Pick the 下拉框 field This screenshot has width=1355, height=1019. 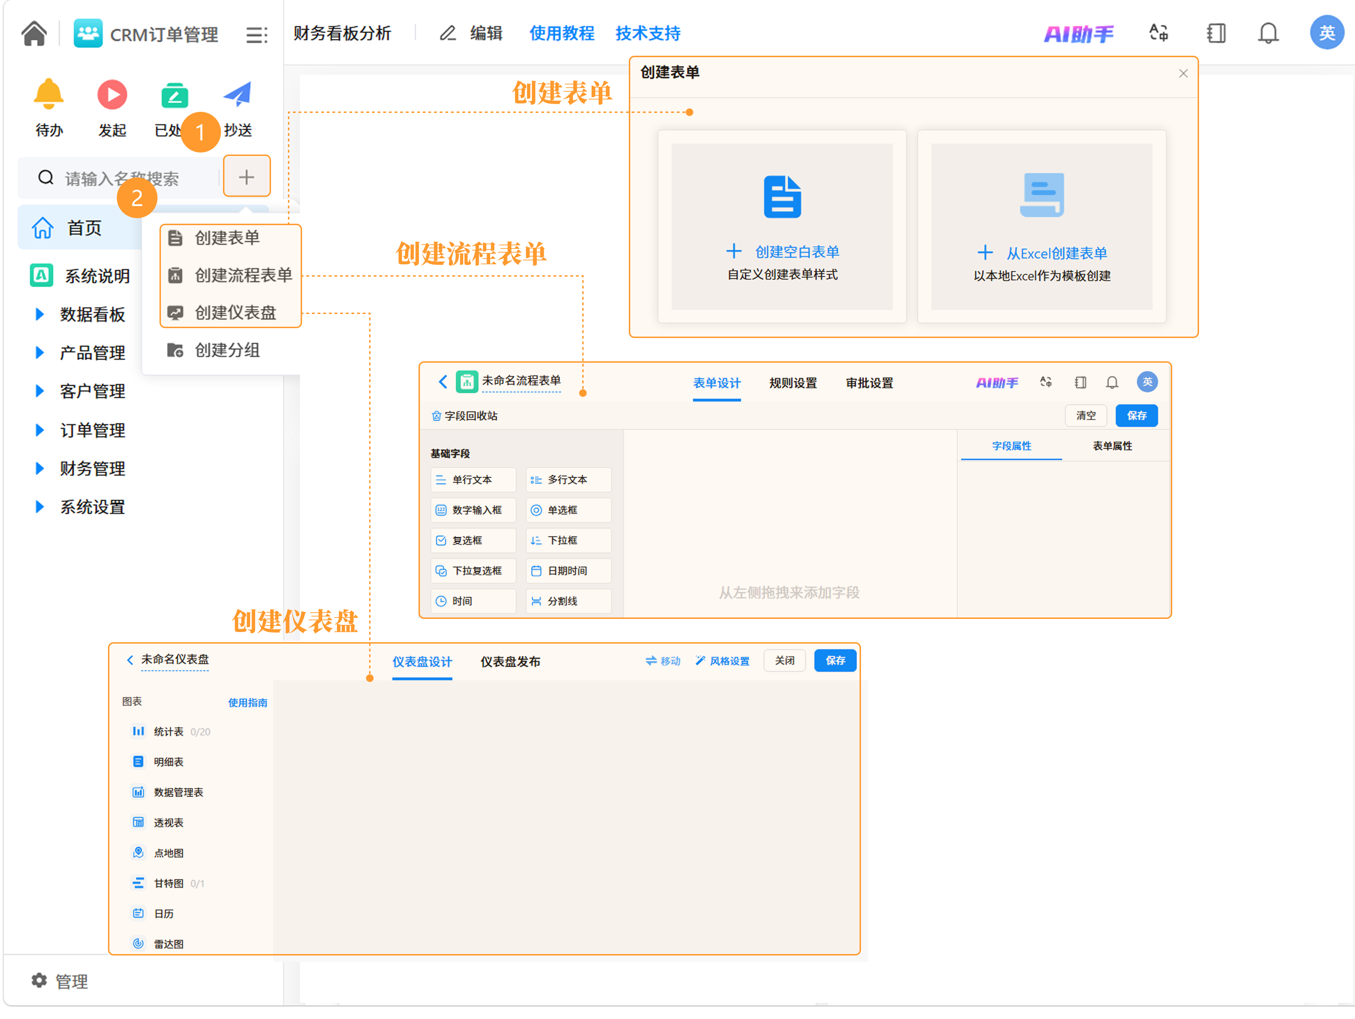[x=568, y=541]
